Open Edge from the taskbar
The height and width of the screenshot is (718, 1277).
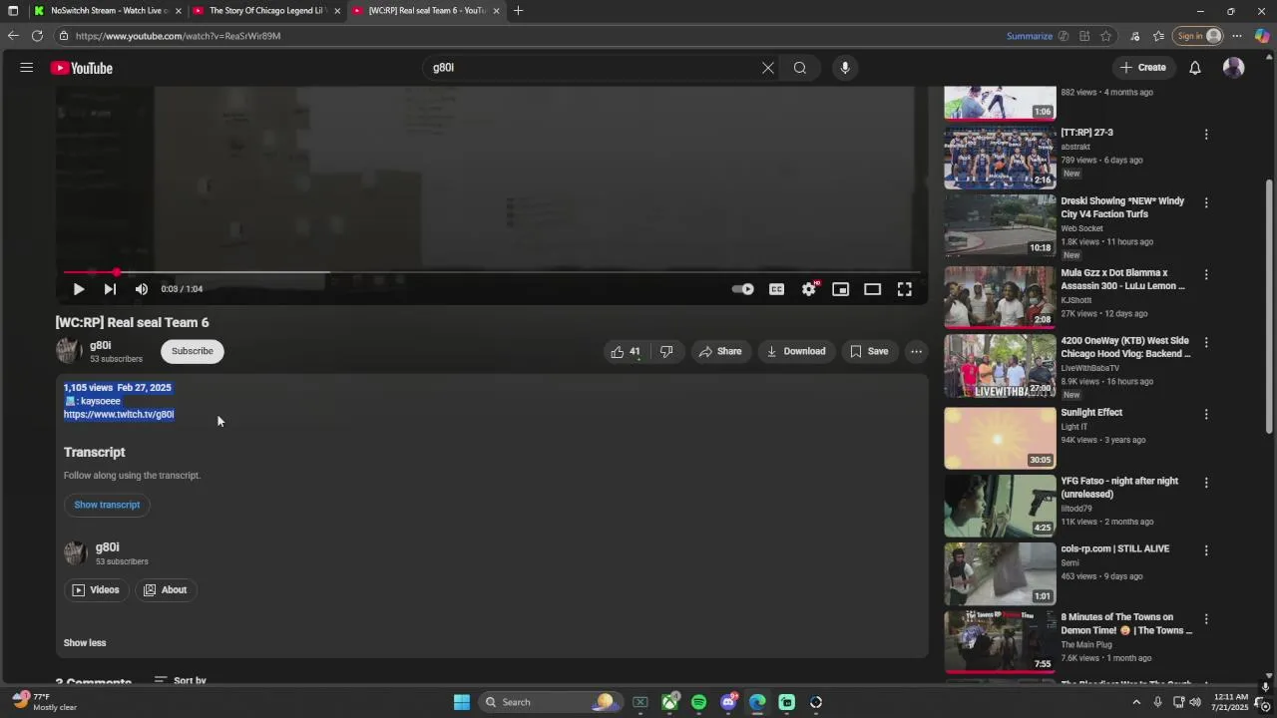[x=757, y=702]
